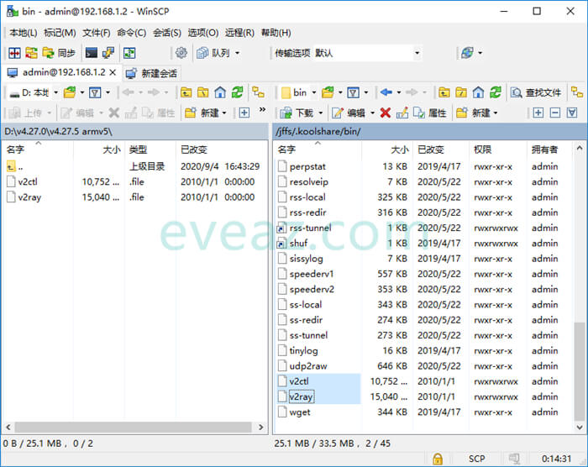
Task: Go to remote parent directory icon
Action: 444,92
